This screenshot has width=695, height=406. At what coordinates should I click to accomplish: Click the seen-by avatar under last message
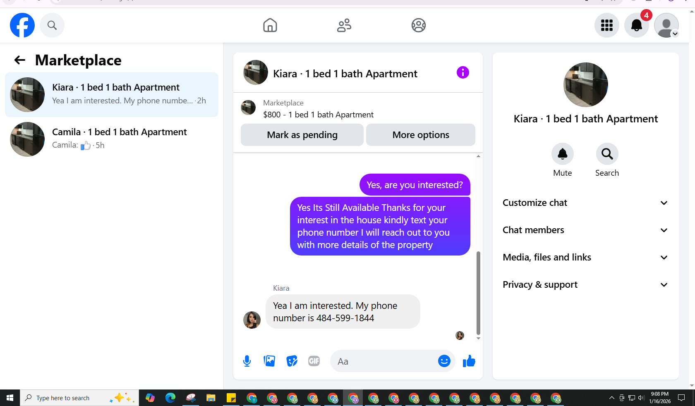(460, 335)
